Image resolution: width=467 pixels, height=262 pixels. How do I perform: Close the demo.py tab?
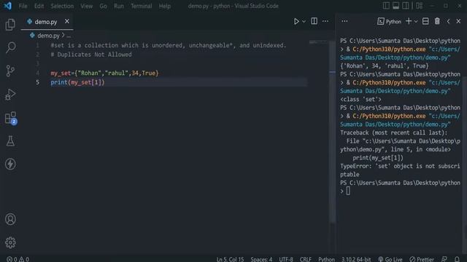click(x=67, y=21)
